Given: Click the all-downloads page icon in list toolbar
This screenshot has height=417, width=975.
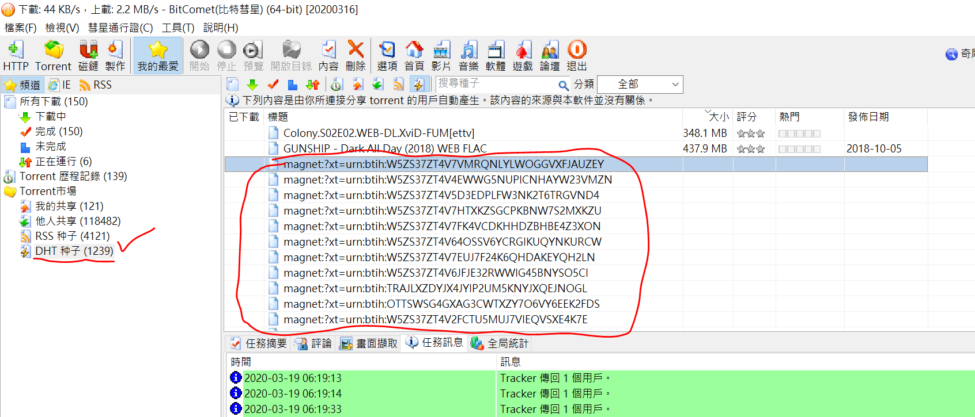Looking at the screenshot, I should pyautogui.click(x=232, y=85).
